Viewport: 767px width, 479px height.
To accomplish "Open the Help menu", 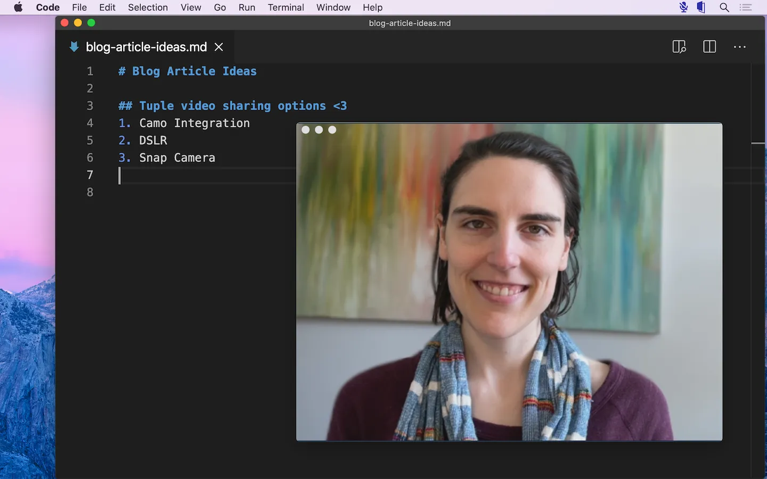I will [x=372, y=7].
